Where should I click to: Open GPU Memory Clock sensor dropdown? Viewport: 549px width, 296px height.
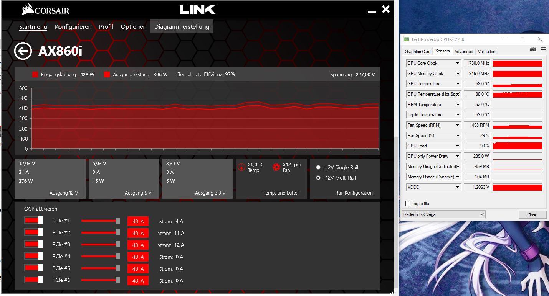point(458,74)
